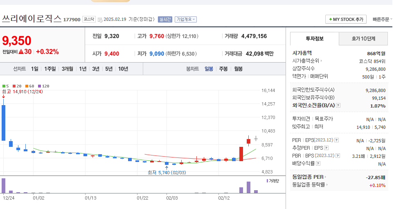
Task: Click the 거래대금 value 42,098 백만
Action: pyautogui.click(x=259, y=54)
